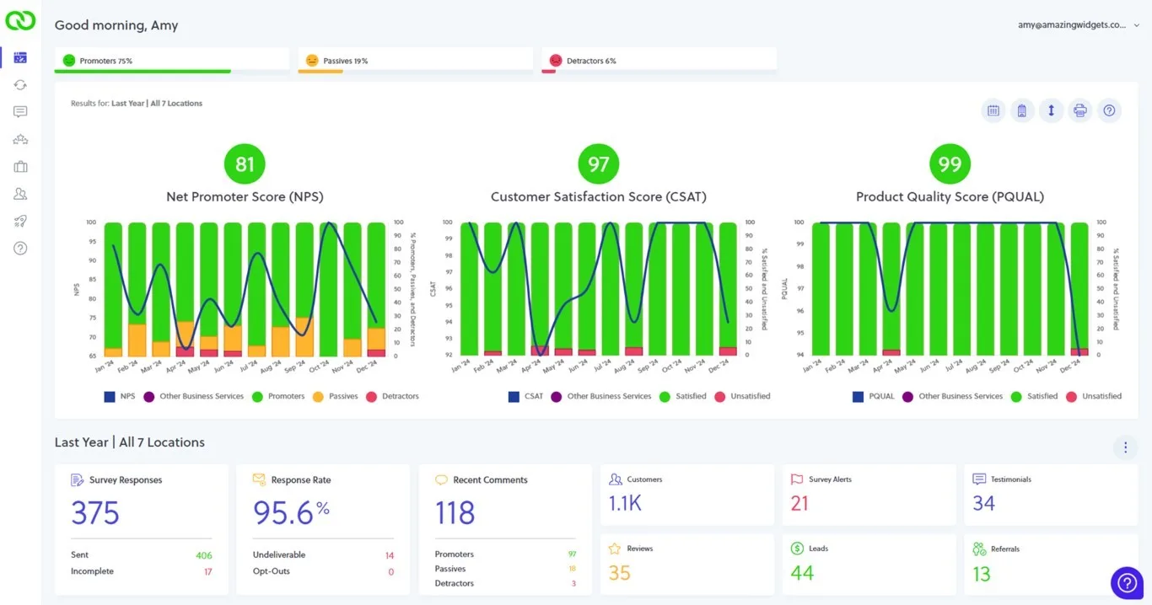Viewport: 1152px width, 605px height.
Task: Toggle Unsatisfied series in CSAT chart legend
Action: [742, 396]
